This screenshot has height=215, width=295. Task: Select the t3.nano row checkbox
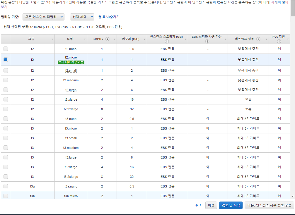click(6, 118)
